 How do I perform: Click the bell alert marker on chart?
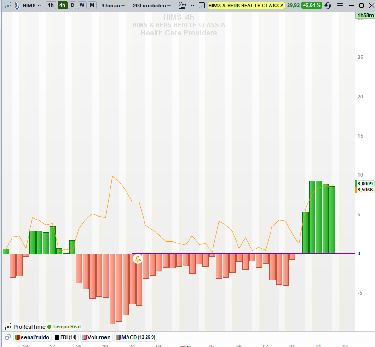tap(138, 259)
